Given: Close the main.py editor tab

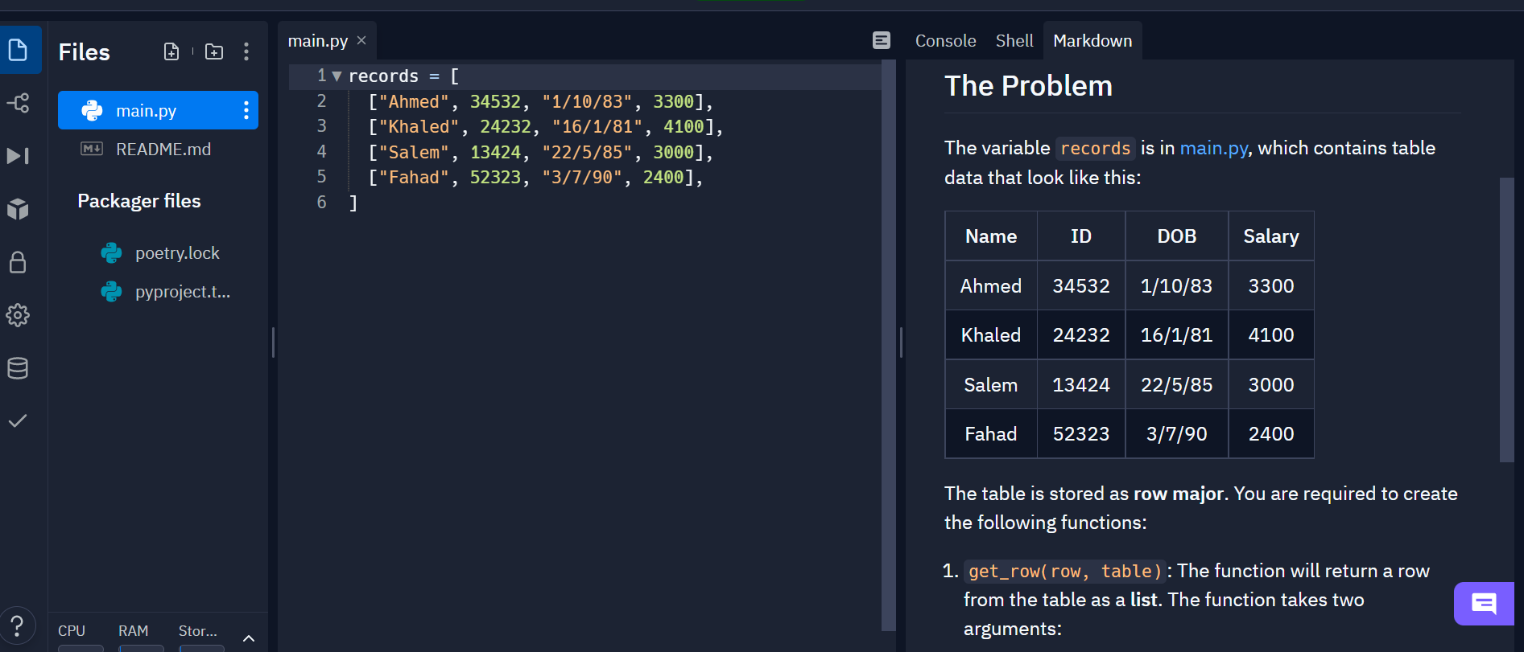Looking at the screenshot, I should [x=361, y=40].
